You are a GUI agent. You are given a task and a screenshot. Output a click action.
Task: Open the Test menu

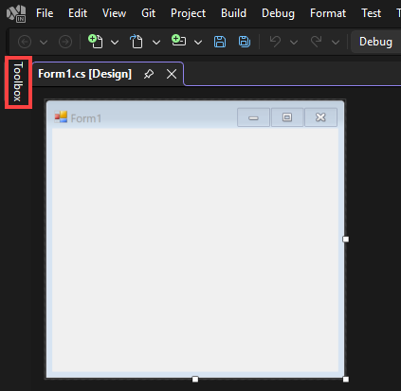372,13
